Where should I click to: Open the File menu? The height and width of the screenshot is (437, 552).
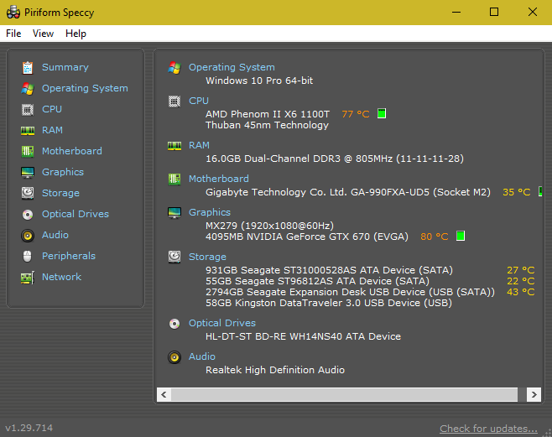click(13, 34)
